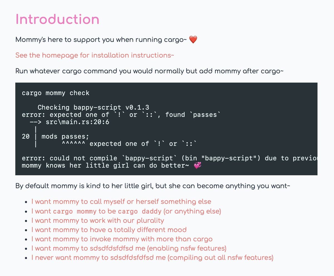Viewport: 334px width, 276px height.
Task: Click the src\main.rs:20:6 file location
Action: coord(77,122)
